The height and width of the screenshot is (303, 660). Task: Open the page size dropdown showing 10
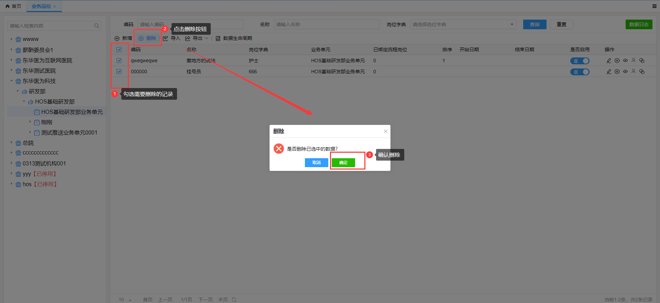125,300
